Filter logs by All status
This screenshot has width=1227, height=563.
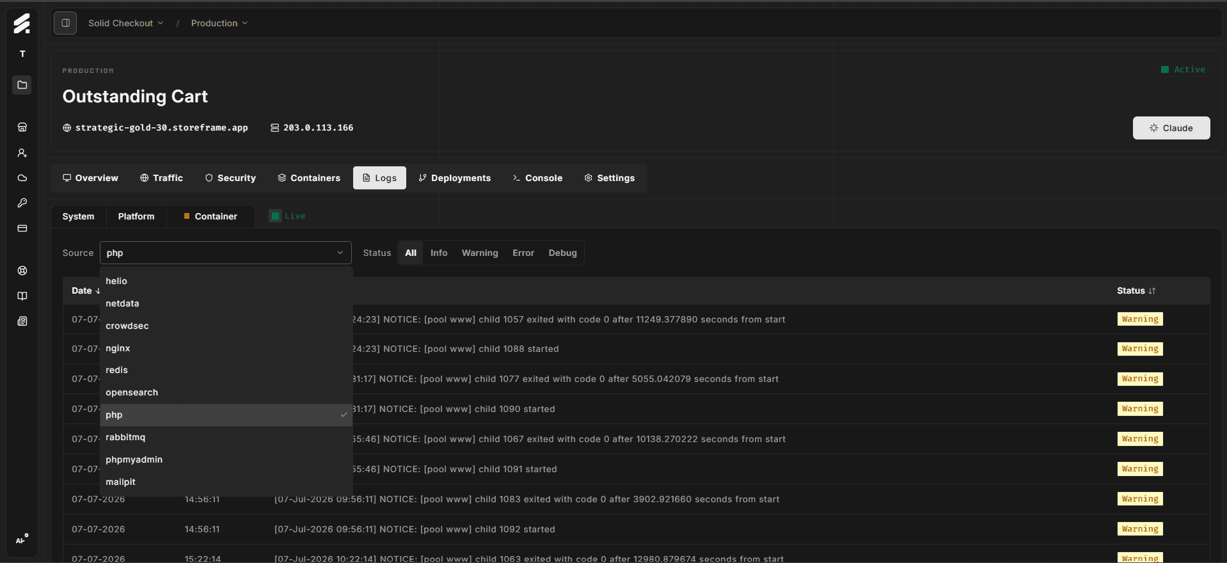[x=411, y=253]
